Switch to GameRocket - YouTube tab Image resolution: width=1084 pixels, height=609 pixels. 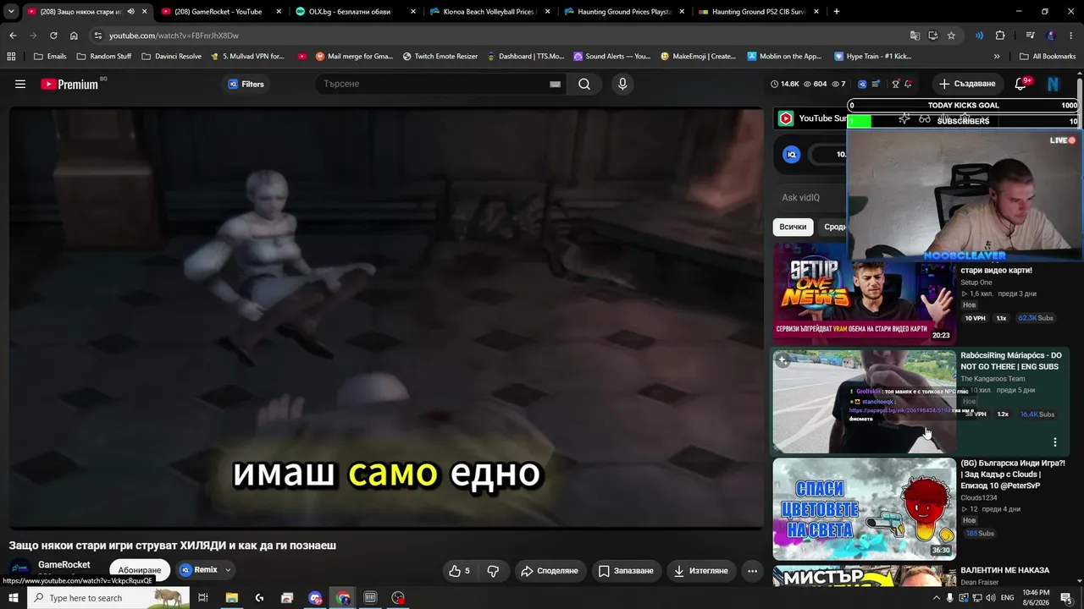pyautogui.click(x=218, y=12)
